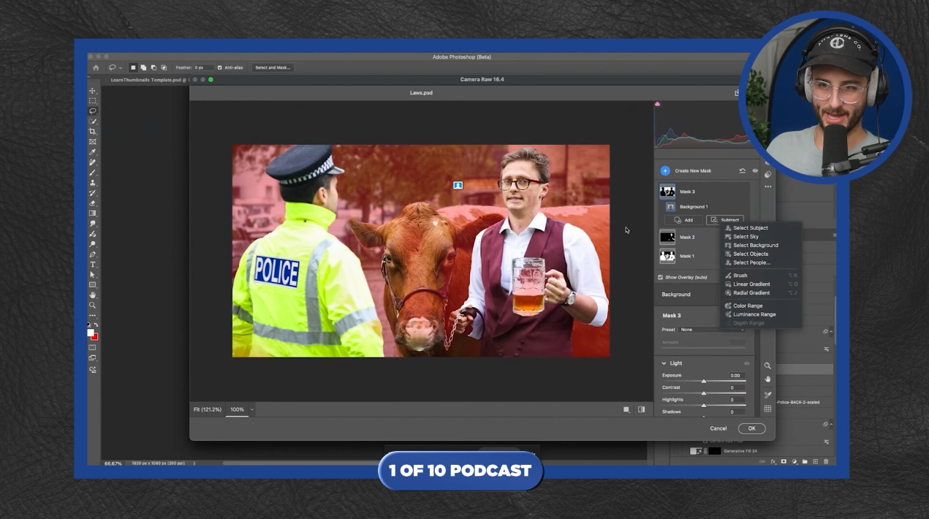Click the Create New Mask plus icon
929x519 pixels.
pos(664,170)
